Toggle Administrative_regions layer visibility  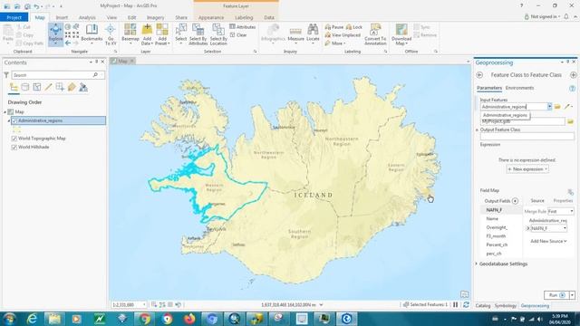(14, 120)
